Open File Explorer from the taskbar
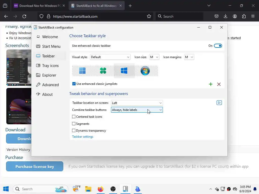 click(88, 189)
